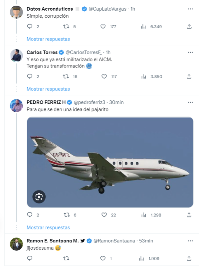Screen dimensions: 208x266
Task: Reply to Datos Aeronáuticos tweet
Action: [x=30, y=27]
